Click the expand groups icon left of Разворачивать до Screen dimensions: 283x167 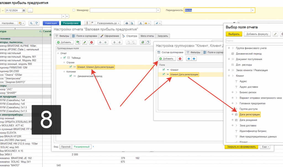coord(92,23)
